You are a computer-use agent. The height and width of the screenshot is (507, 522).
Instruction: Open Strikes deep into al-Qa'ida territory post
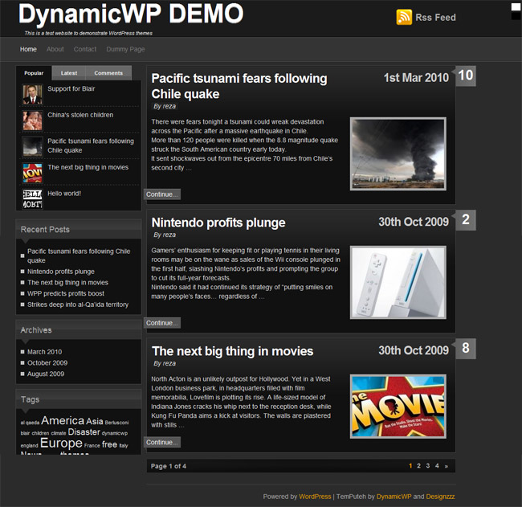[x=78, y=305]
